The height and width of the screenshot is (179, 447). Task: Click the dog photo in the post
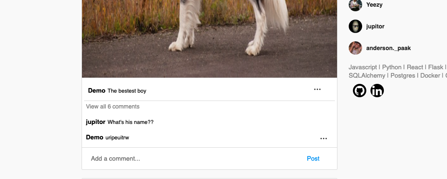209,39
